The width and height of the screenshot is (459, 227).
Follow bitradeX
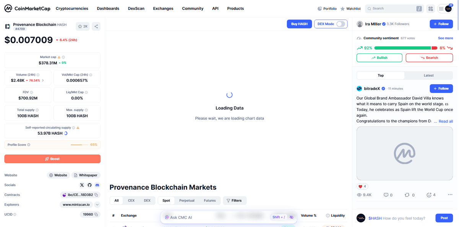tap(441, 89)
